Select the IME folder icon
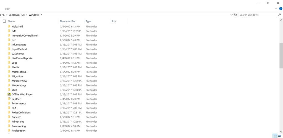 (x=9, y=31)
